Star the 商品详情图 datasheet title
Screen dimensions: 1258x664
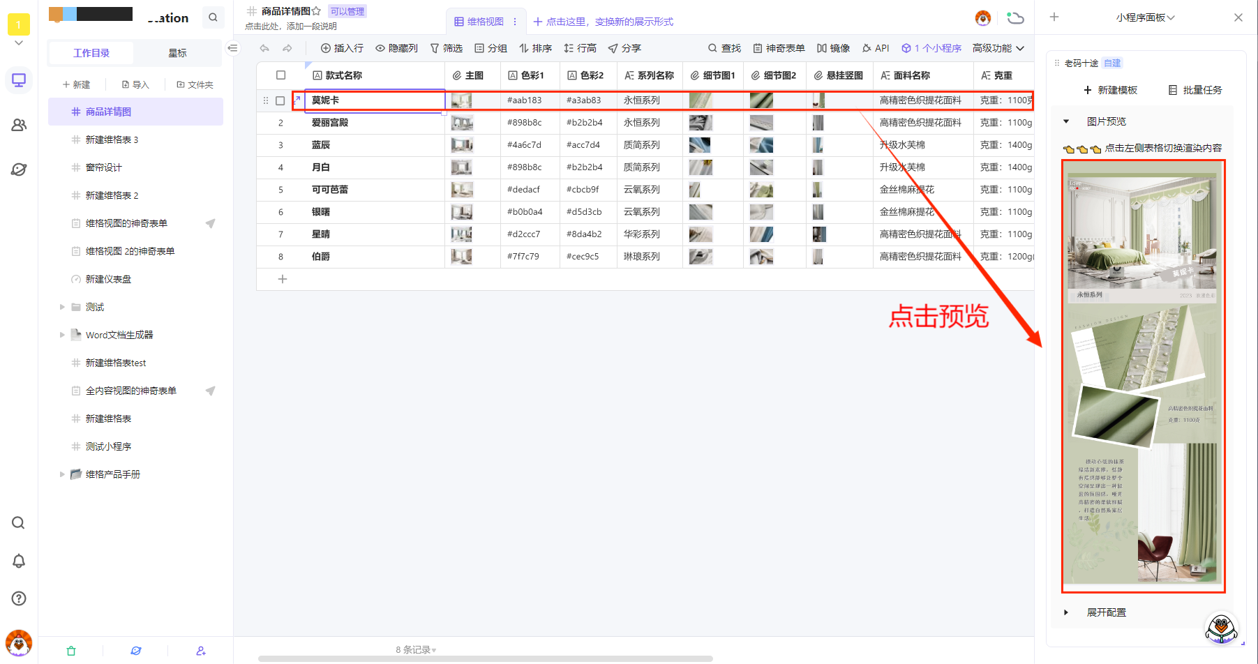tap(316, 11)
